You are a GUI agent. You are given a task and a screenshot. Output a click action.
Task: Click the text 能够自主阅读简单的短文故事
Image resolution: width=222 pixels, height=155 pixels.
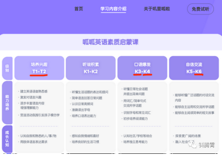tap(195, 113)
